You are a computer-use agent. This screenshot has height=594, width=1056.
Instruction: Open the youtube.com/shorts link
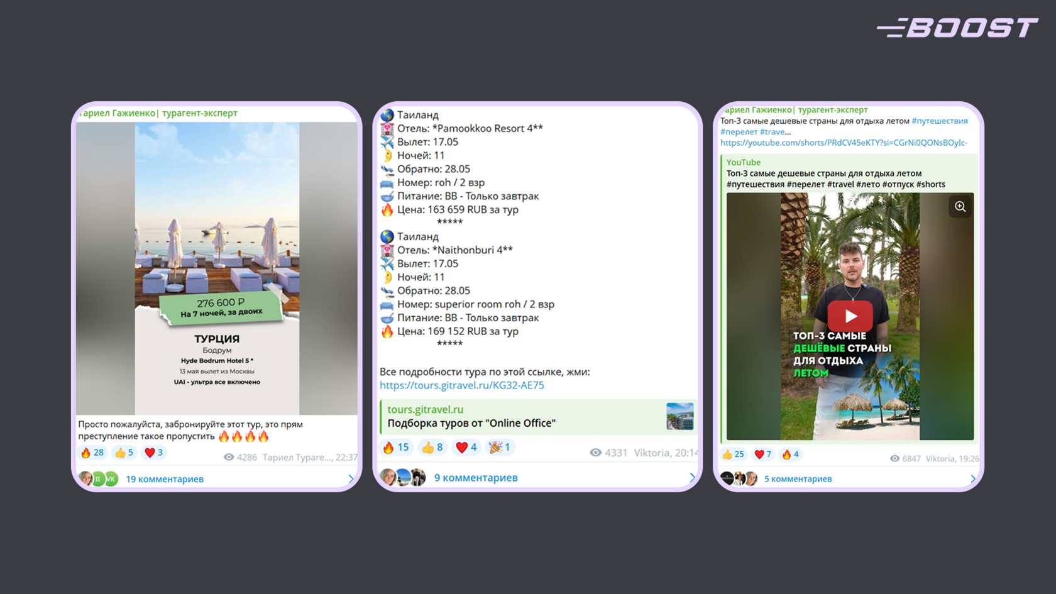(844, 143)
